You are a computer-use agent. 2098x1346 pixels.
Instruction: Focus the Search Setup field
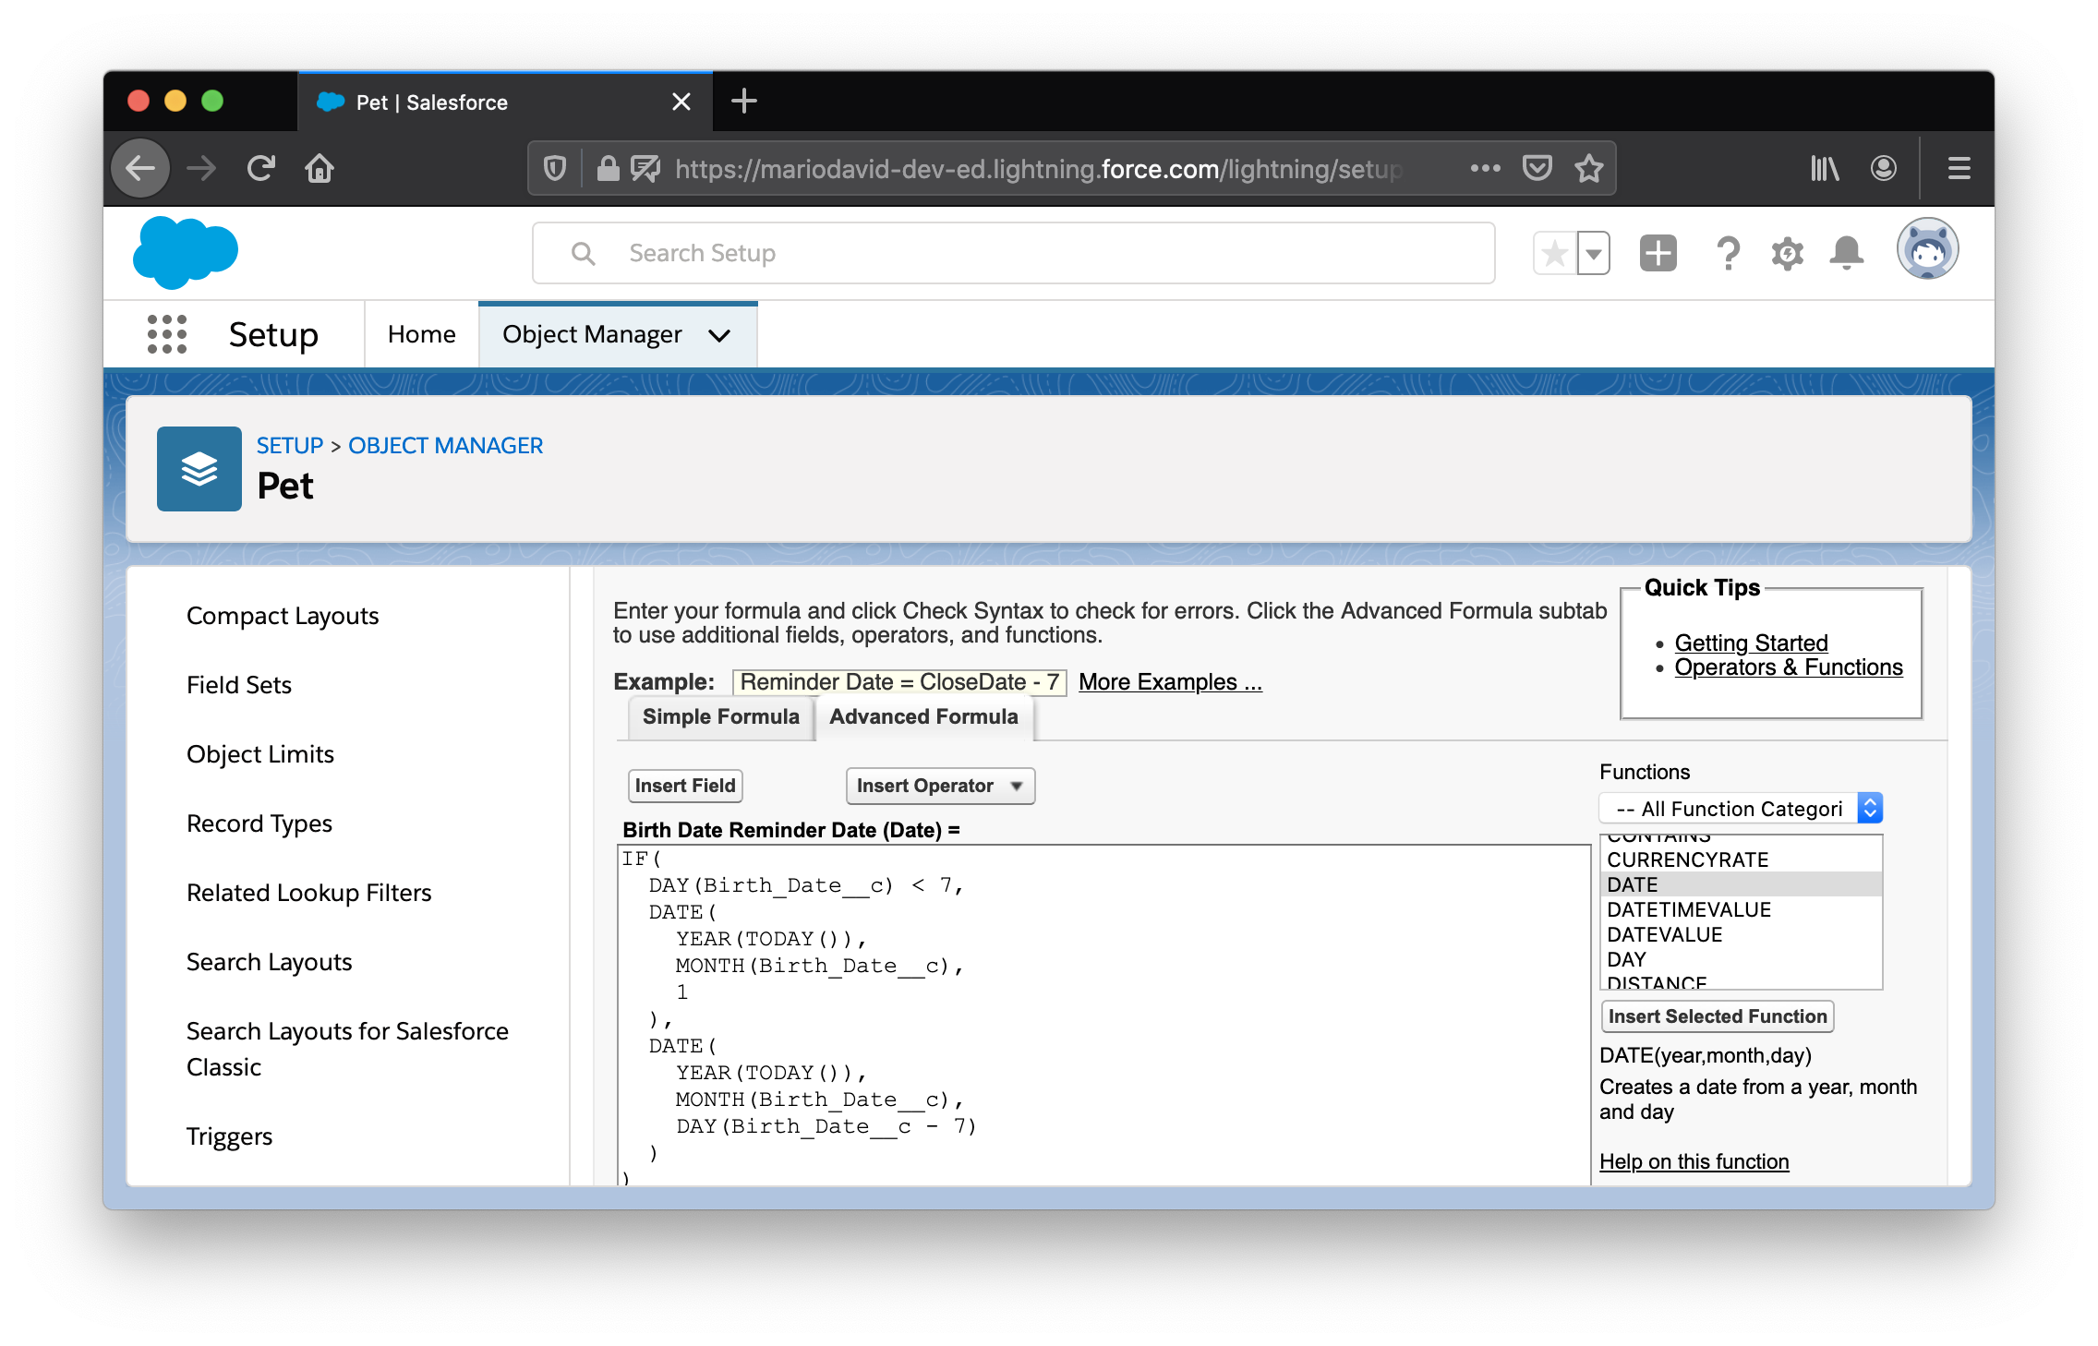pyautogui.click(x=1013, y=253)
